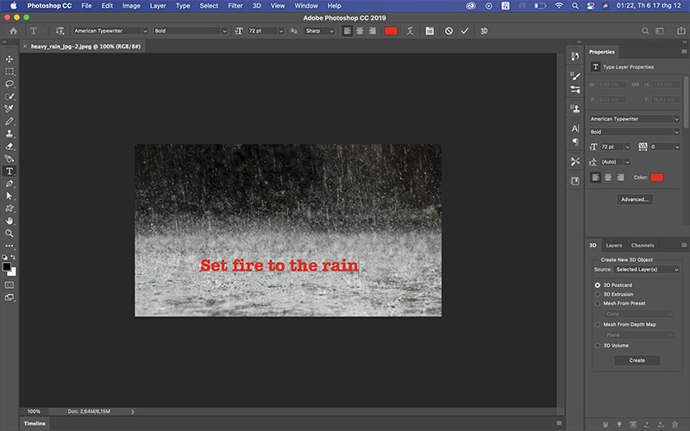Right align text in options bar
This screenshot has width=690, height=431.
click(373, 31)
